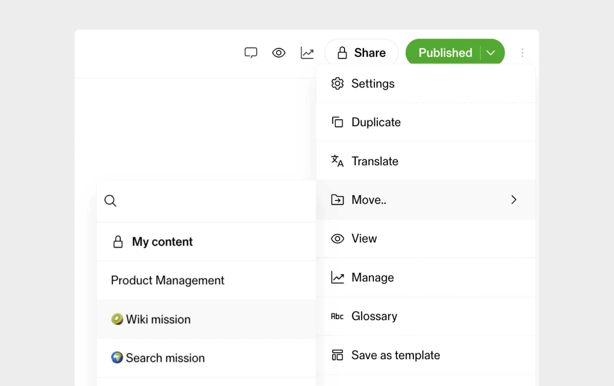Expand the Published status dropdown arrow

click(491, 53)
